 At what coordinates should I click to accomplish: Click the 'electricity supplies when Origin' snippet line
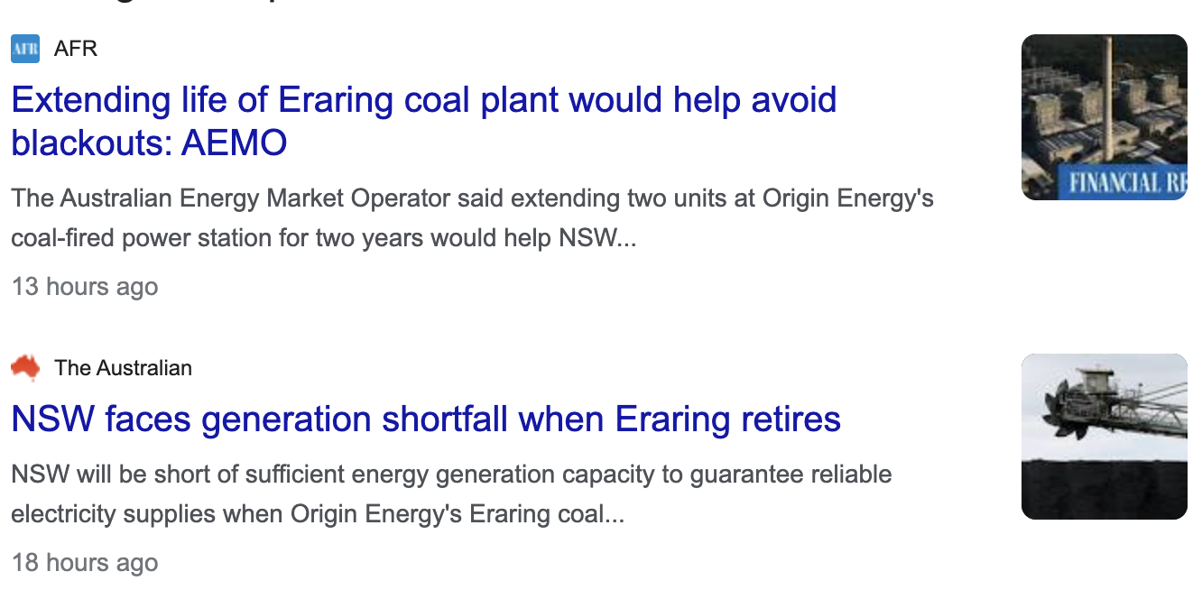pos(318,515)
